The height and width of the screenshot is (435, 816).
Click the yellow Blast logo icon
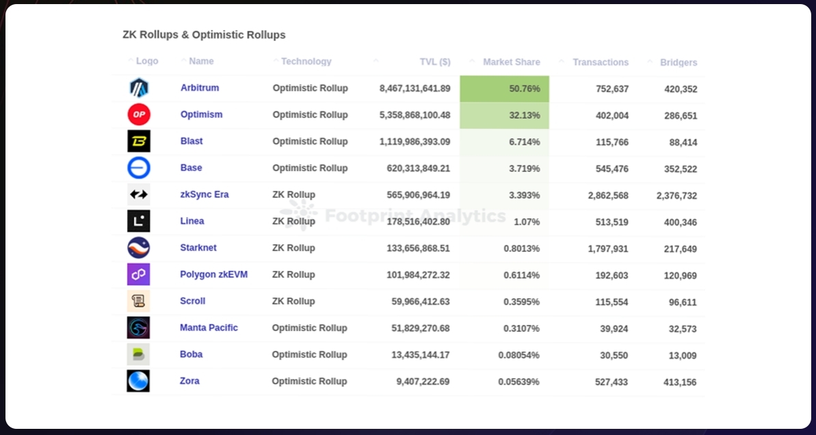[139, 142]
